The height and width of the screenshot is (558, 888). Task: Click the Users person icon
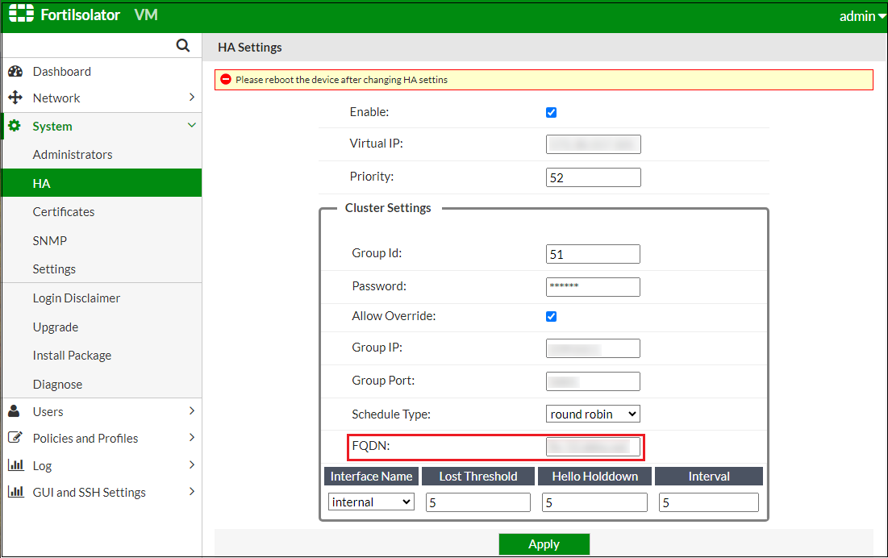click(x=15, y=411)
